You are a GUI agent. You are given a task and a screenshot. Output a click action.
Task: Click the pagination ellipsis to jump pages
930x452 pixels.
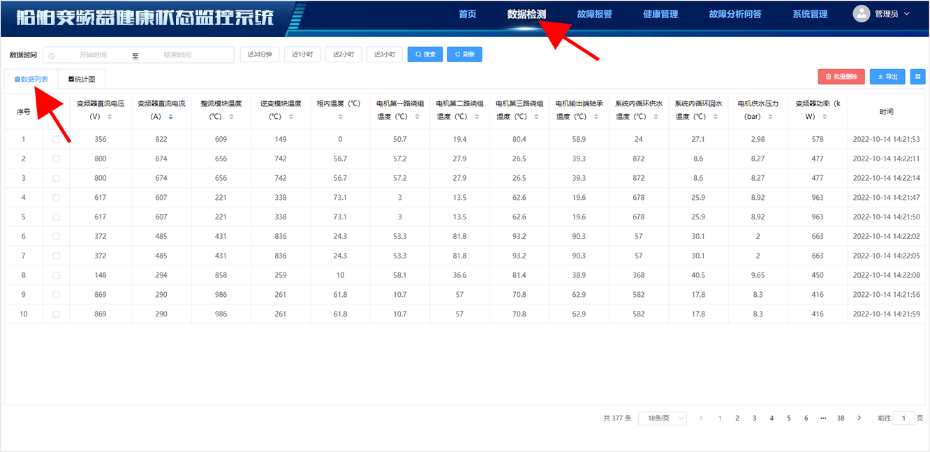[823, 418]
